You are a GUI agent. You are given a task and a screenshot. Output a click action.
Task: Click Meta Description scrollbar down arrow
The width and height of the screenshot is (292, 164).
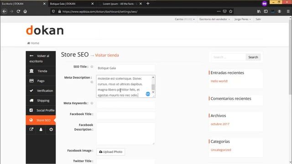(x=153, y=92)
